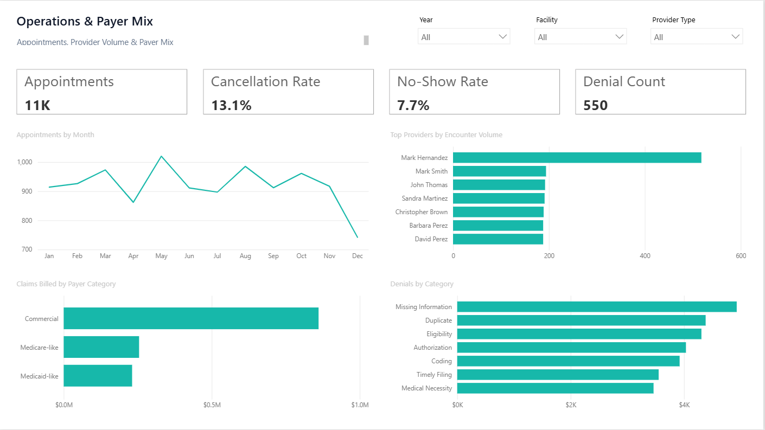Click the Duplicate denial bar

click(x=582, y=320)
